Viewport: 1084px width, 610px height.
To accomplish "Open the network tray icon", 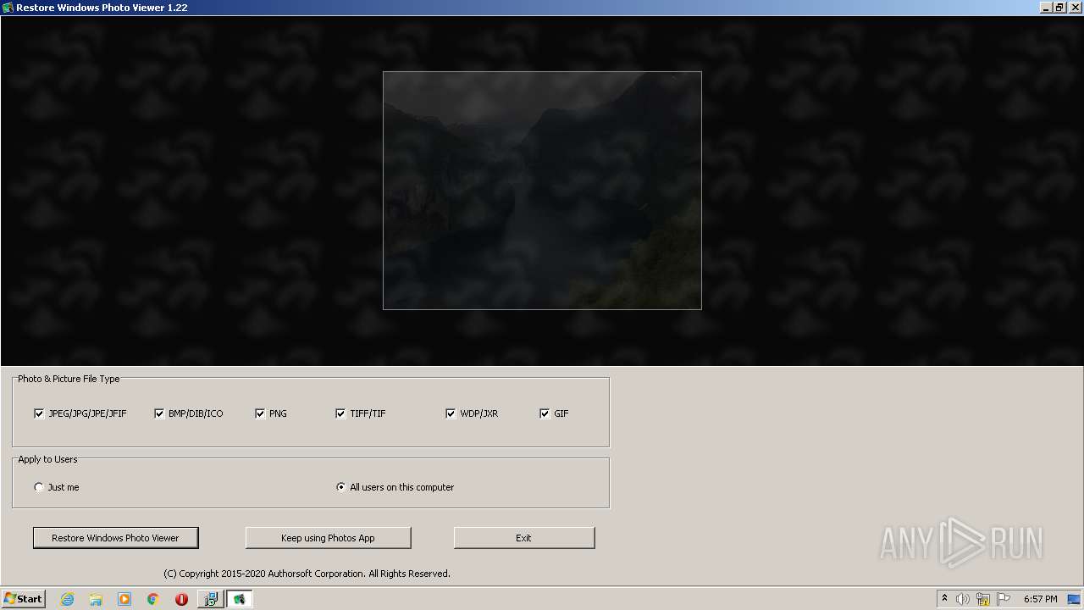I will [983, 599].
